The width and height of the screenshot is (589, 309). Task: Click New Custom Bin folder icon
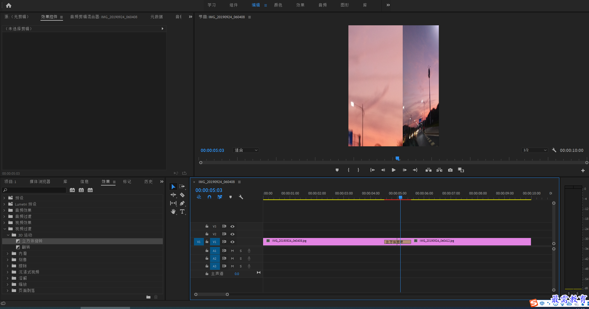point(148,297)
